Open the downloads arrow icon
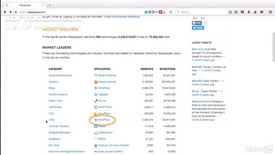Image resolution: width=275 pixels, height=155 pixels. click(249, 12)
